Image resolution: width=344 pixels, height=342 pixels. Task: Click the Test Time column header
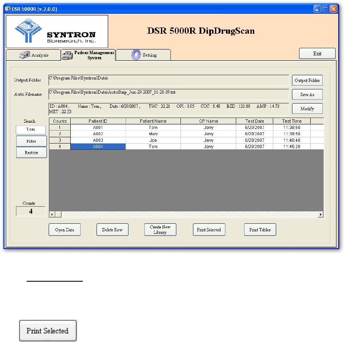point(292,121)
